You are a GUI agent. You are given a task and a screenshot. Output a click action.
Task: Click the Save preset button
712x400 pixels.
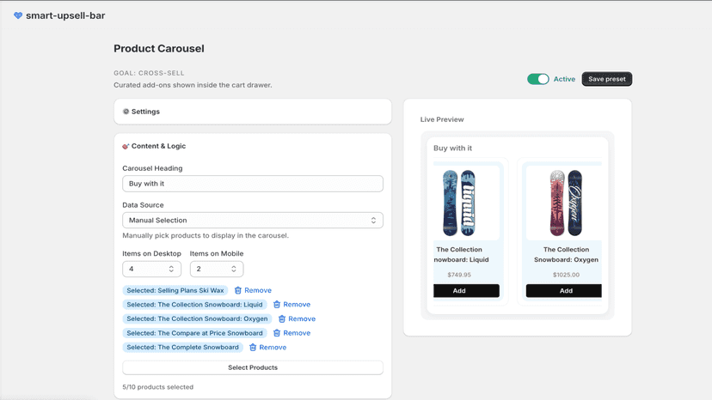click(x=606, y=79)
